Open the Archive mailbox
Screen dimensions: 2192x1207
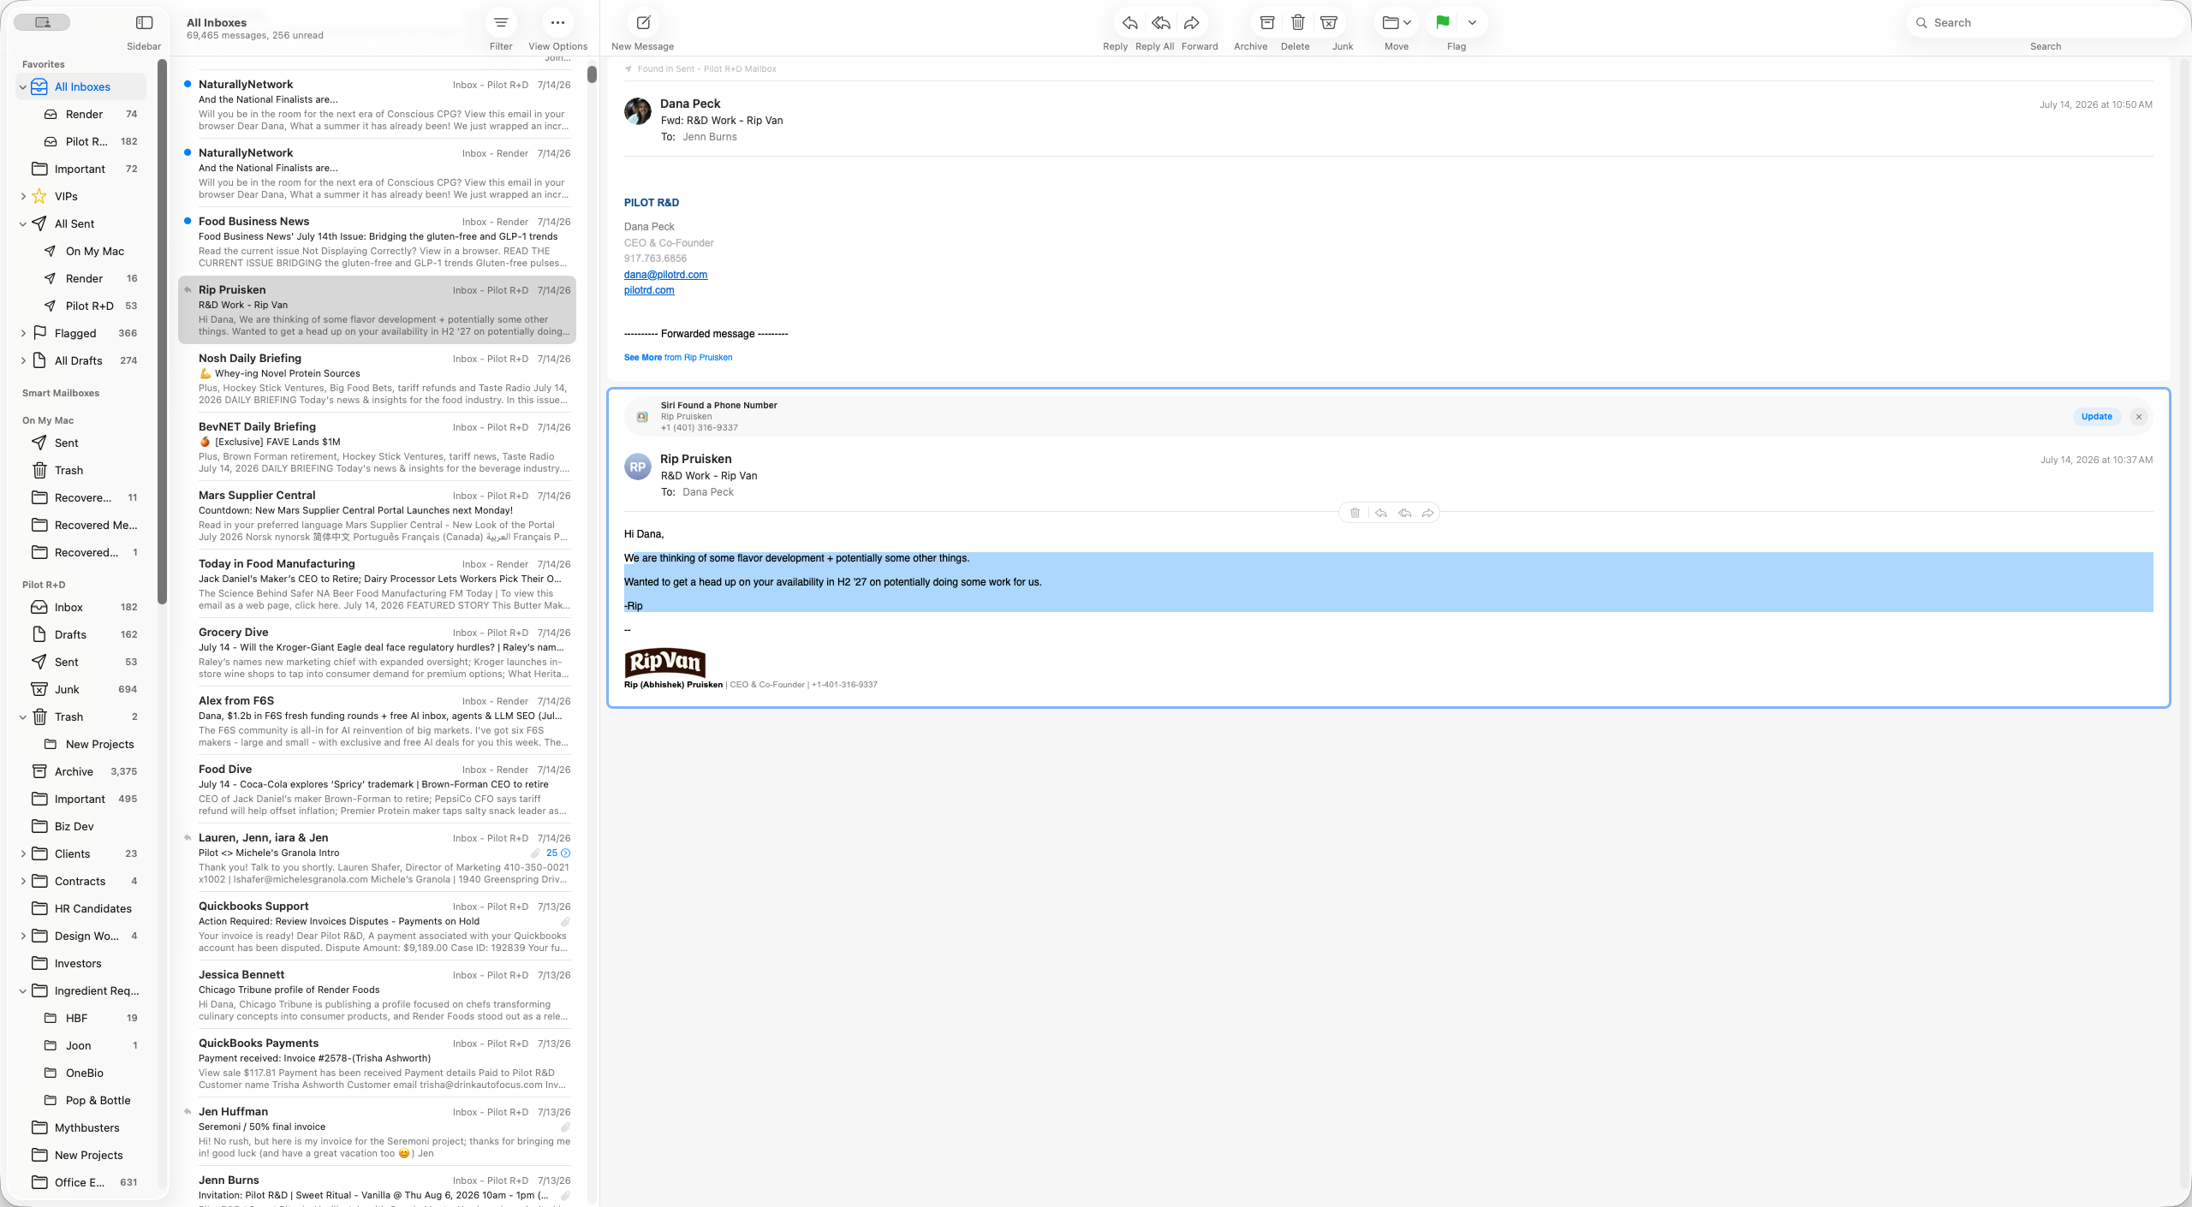tap(82, 772)
